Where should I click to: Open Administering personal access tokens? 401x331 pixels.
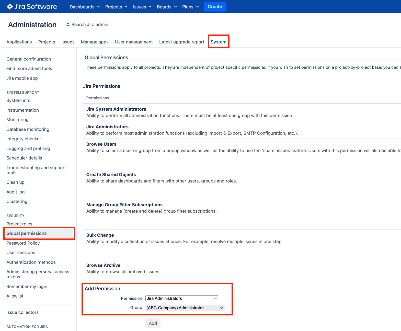pyautogui.click(x=38, y=274)
